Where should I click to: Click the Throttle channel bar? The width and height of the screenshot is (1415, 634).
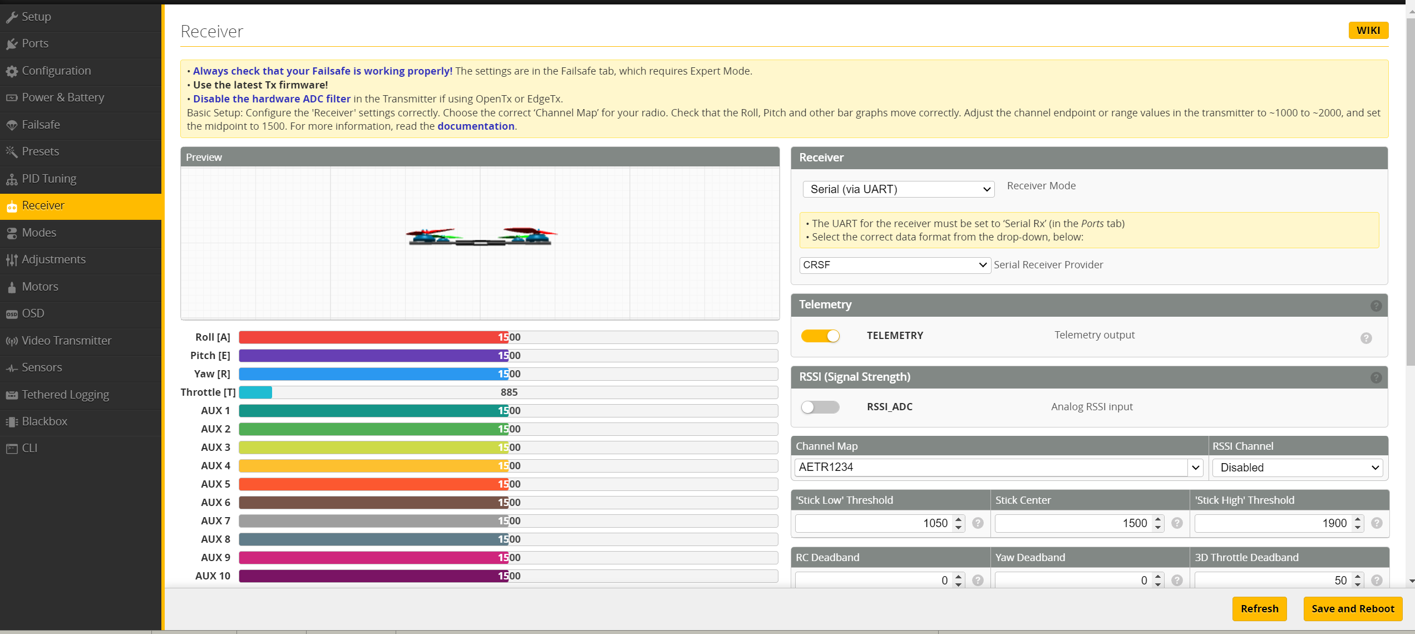507,392
